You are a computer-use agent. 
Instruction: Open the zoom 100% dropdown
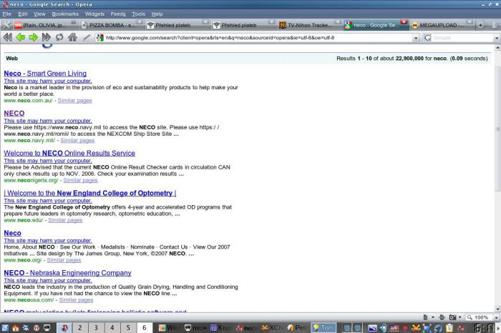click(x=496, y=317)
